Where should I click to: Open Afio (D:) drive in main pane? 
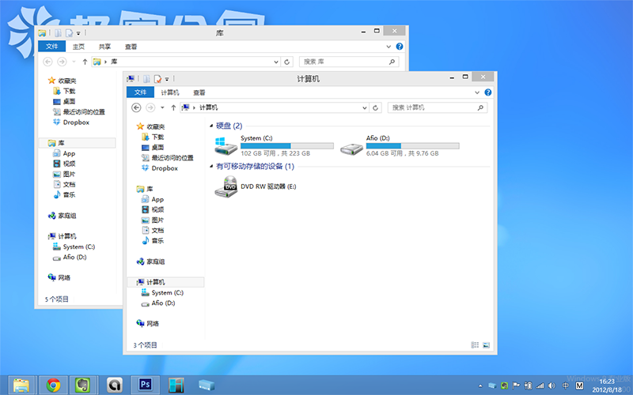[400, 145]
